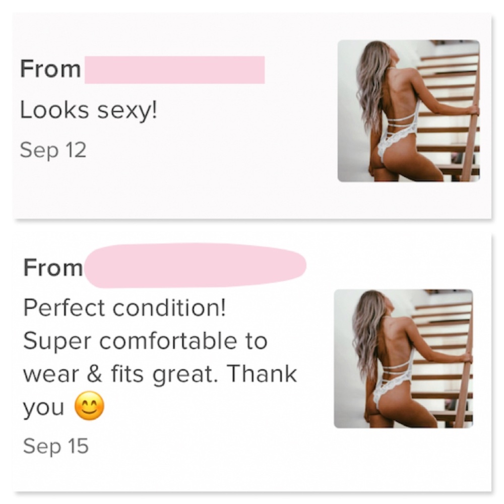The width and height of the screenshot is (504, 504).
Task: Select the 'Perfect condition!' line
Action: click(124, 307)
